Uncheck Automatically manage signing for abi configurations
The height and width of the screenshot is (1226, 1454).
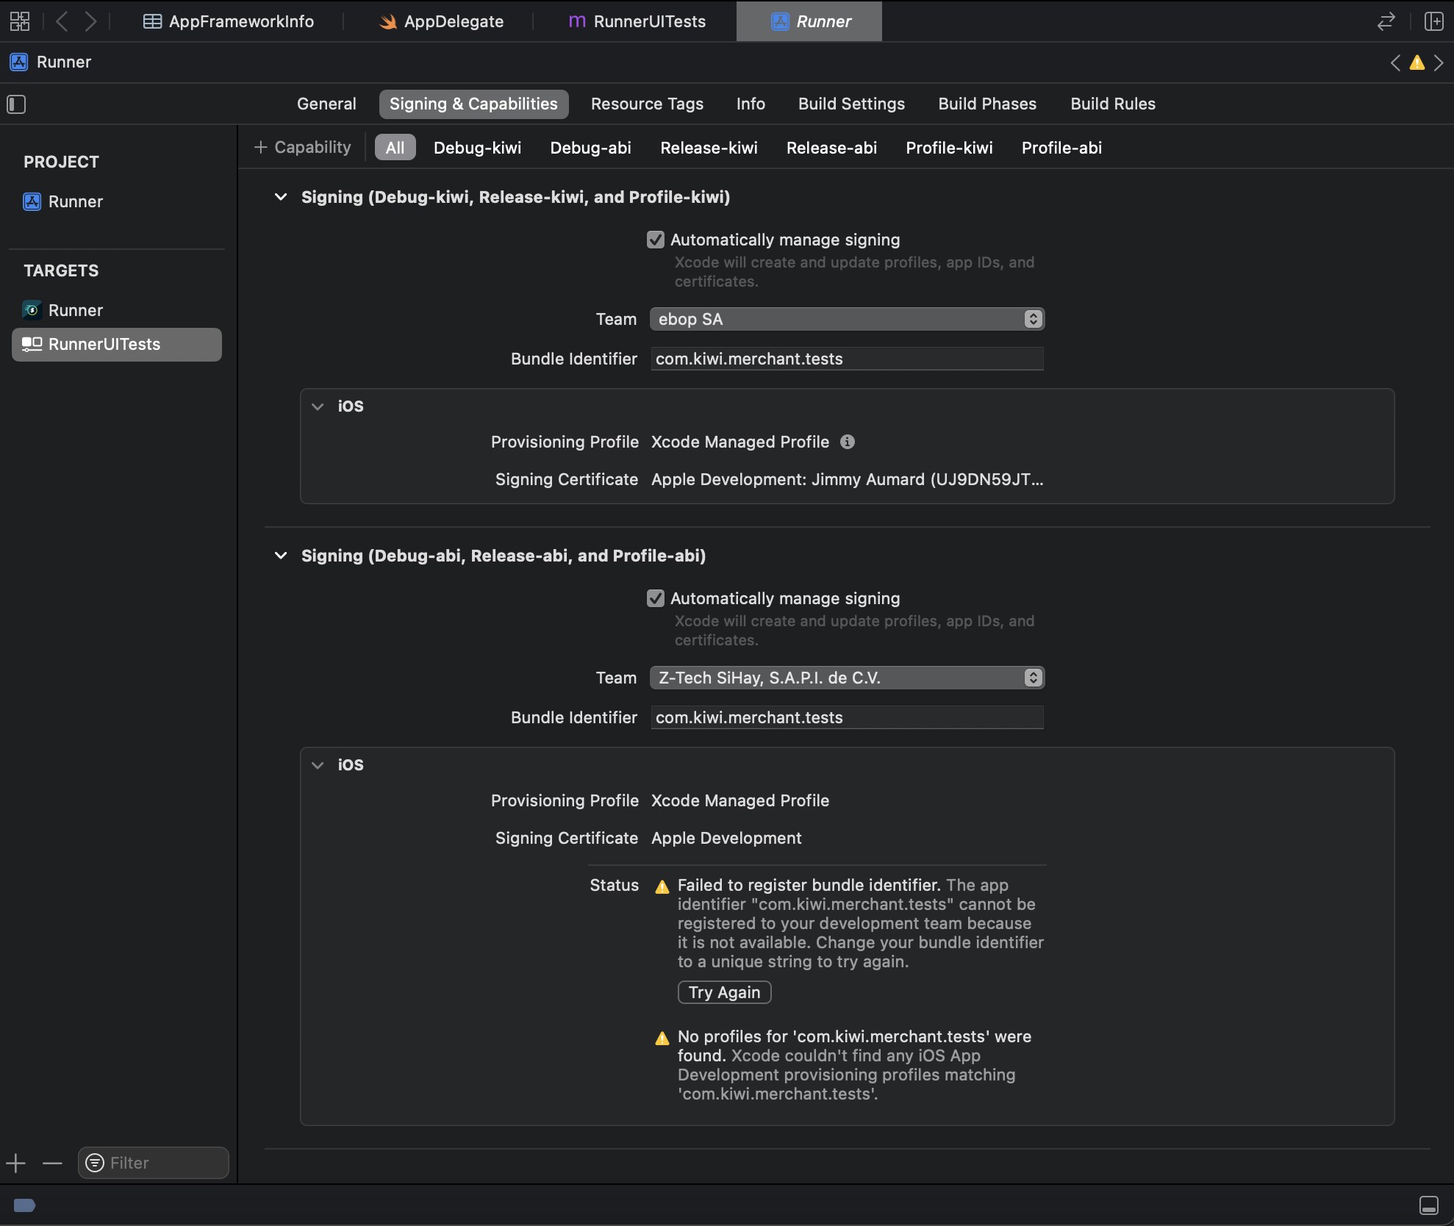coord(655,598)
